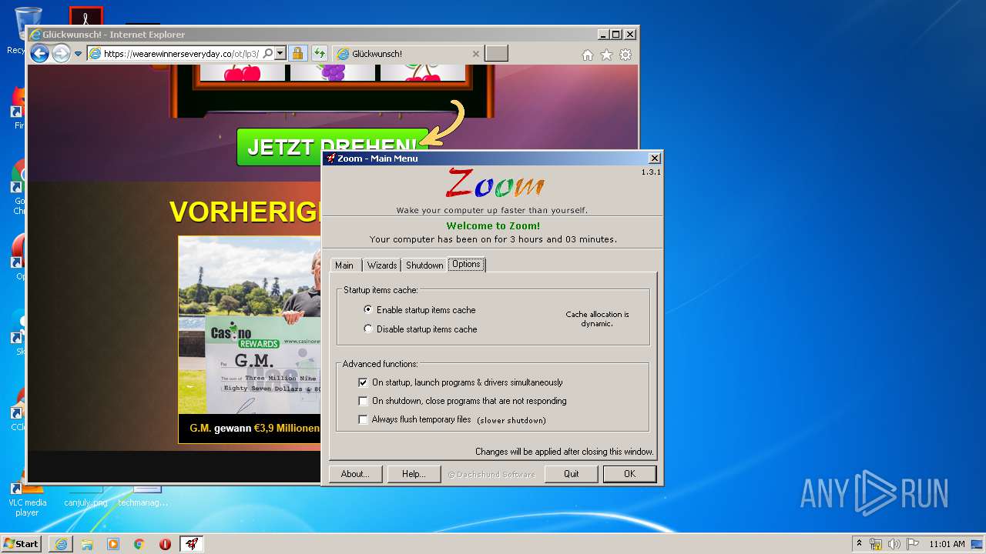Open the Start menu

pyautogui.click(x=21, y=543)
